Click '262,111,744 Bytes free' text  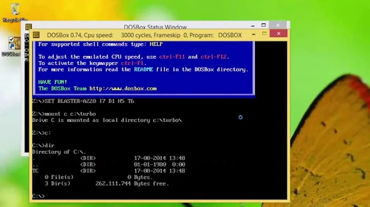tap(132, 184)
